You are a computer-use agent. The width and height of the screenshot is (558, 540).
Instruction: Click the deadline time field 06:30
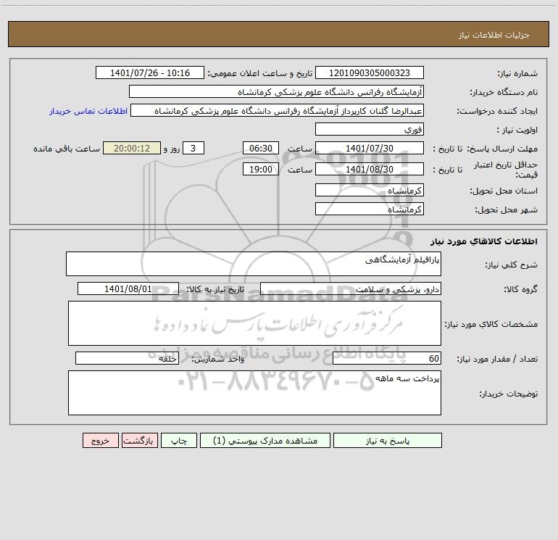point(260,148)
